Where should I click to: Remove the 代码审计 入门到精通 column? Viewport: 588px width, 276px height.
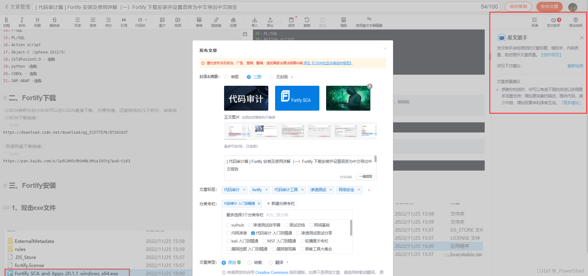pos(259,203)
